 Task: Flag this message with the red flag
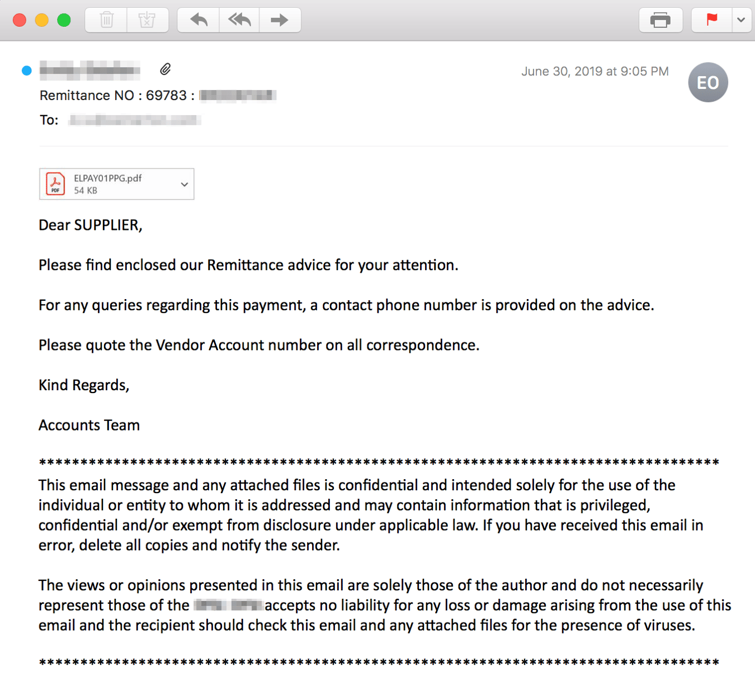(x=711, y=20)
